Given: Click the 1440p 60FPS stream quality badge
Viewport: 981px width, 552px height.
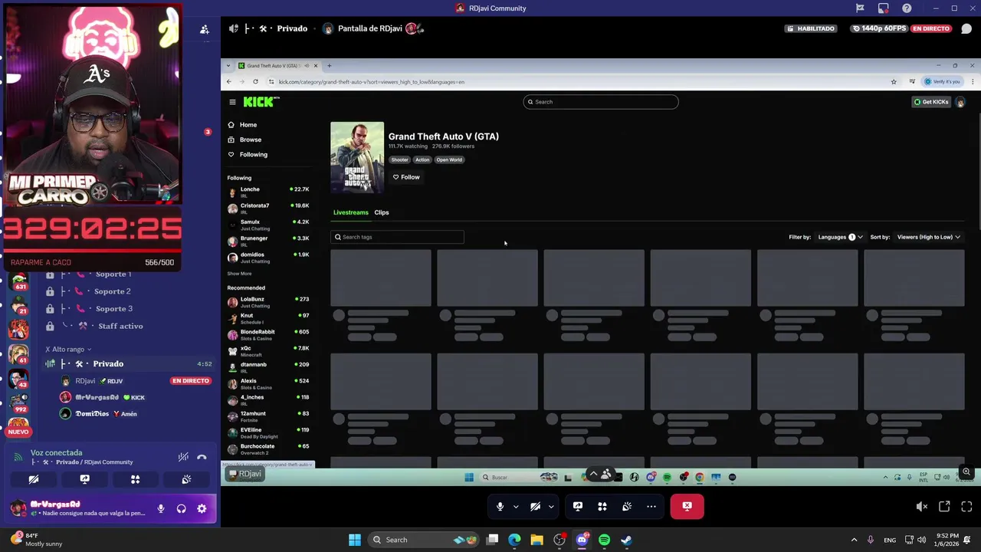Looking at the screenshot, I should pyautogui.click(x=878, y=28).
